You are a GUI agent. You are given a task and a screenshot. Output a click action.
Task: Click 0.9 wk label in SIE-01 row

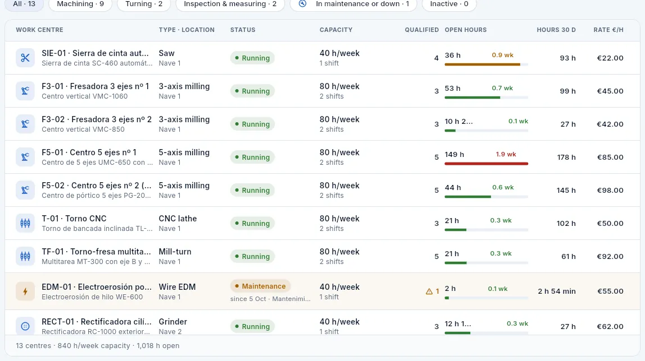(502, 55)
